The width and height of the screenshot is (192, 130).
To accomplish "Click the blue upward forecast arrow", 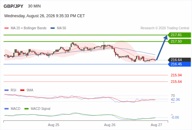I will pos(162,48).
